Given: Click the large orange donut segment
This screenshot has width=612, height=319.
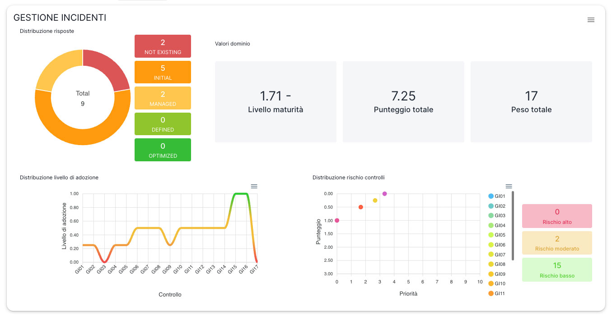Looking at the screenshot, I should pos(83,137).
